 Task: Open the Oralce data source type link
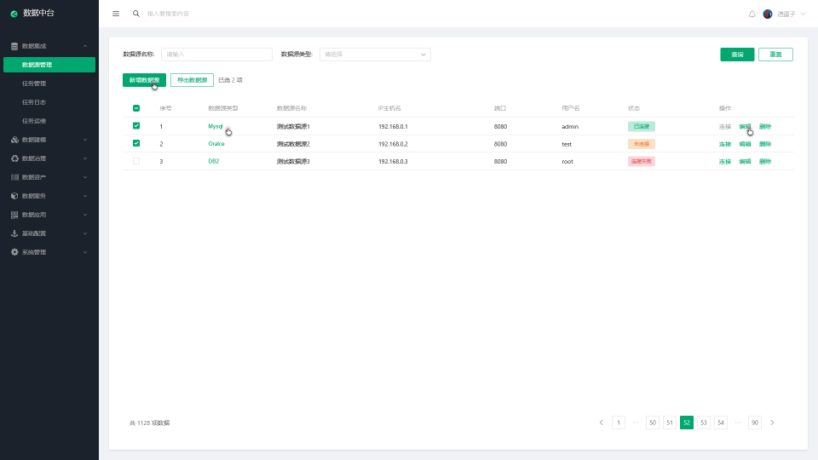coord(216,143)
